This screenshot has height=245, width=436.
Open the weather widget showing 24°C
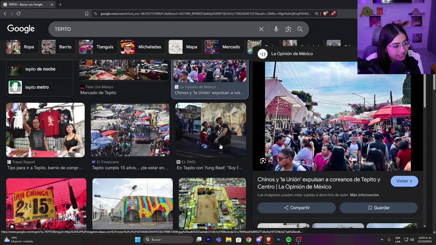click(18, 240)
